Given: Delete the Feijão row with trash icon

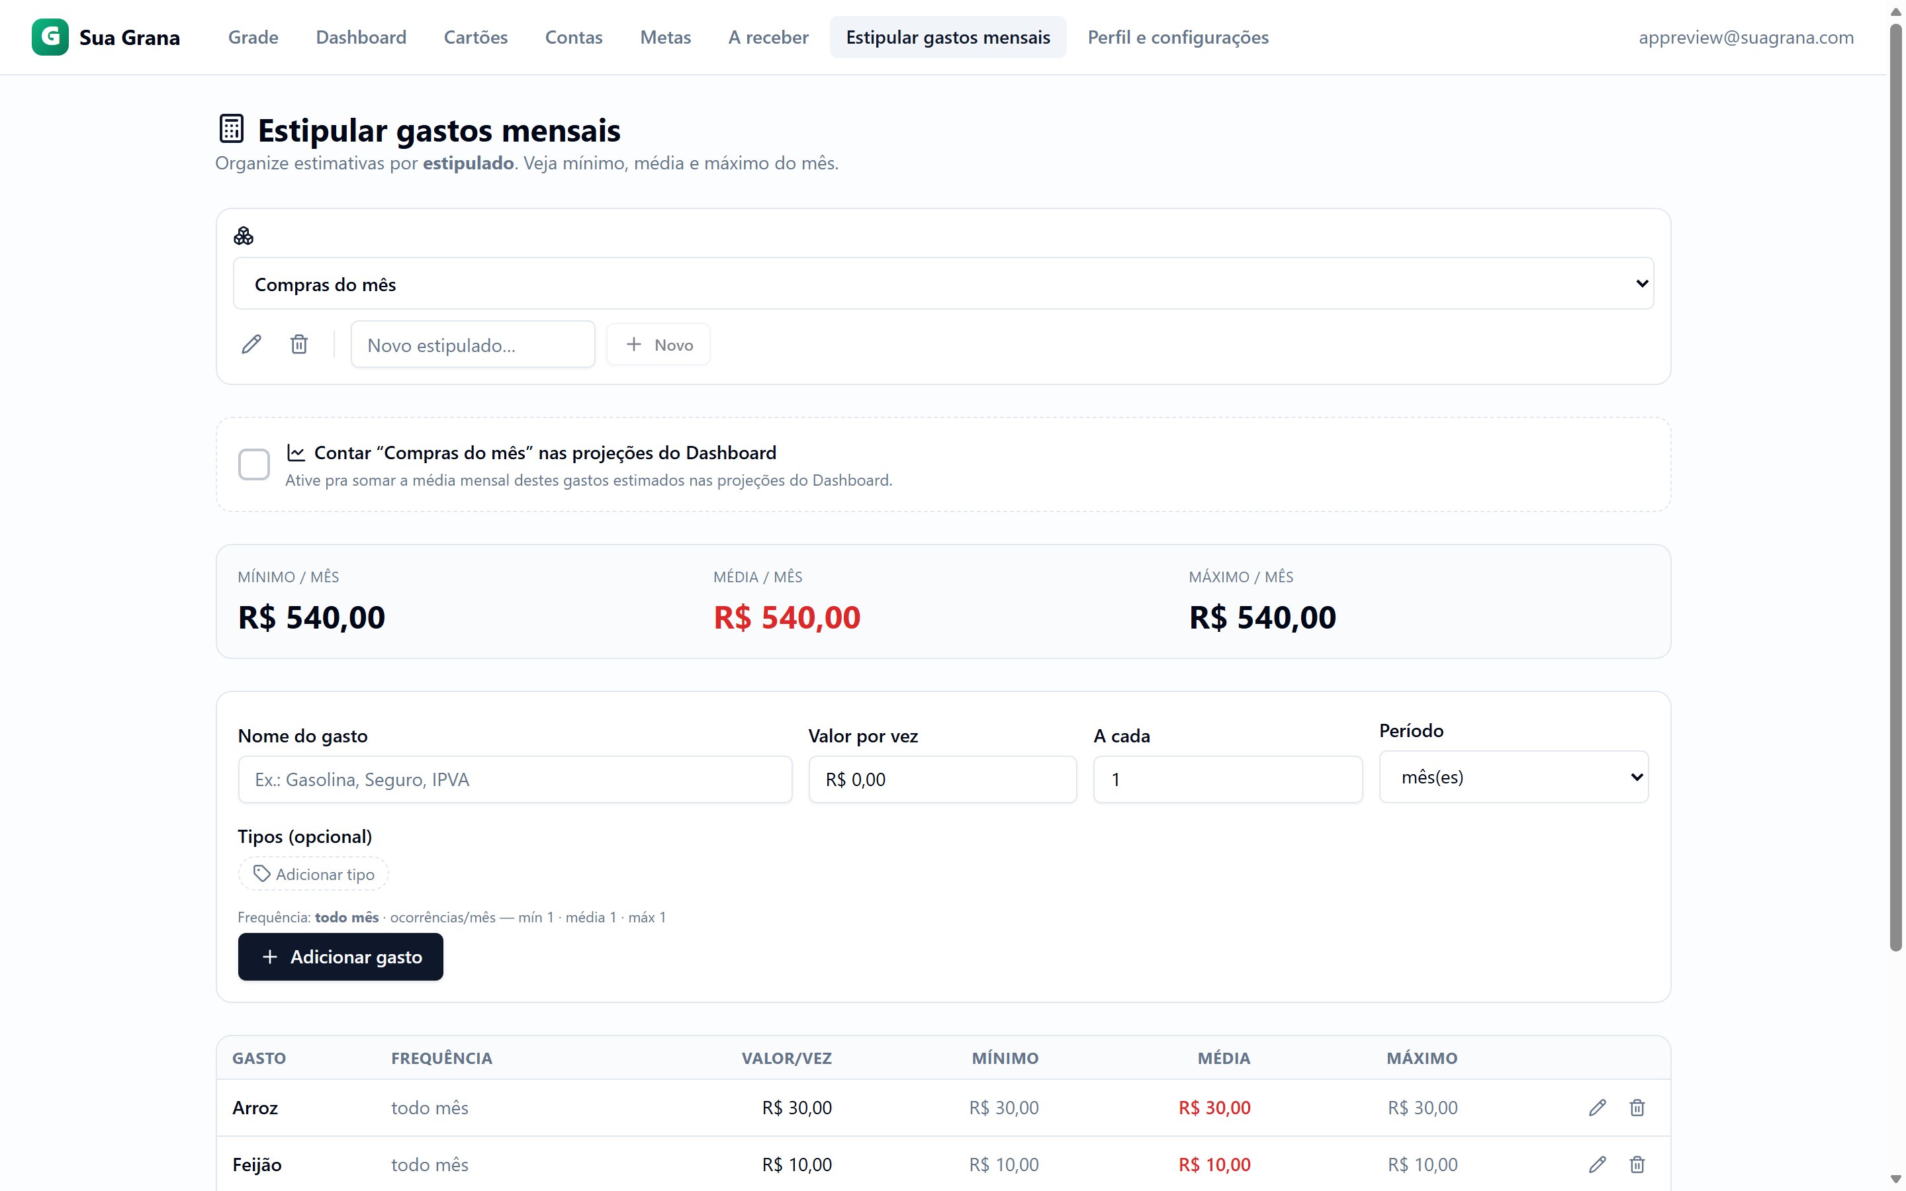Looking at the screenshot, I should pos(1637,1165).
